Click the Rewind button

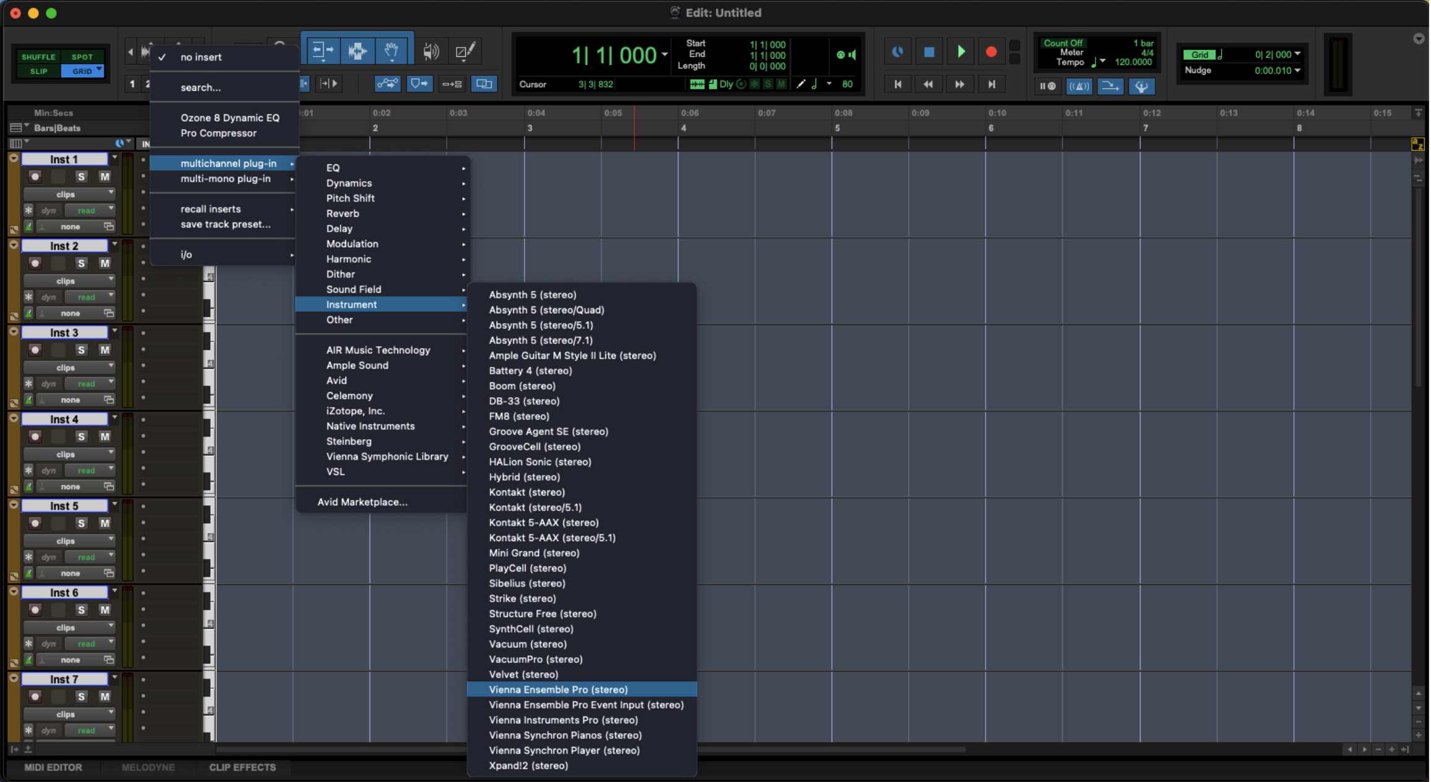(x=928, y=84)
